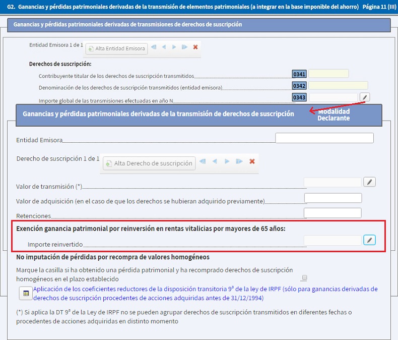Go to last Derecho de suscripción record
The height and width of the screenshot is (340, 398).
coord(239,161)
